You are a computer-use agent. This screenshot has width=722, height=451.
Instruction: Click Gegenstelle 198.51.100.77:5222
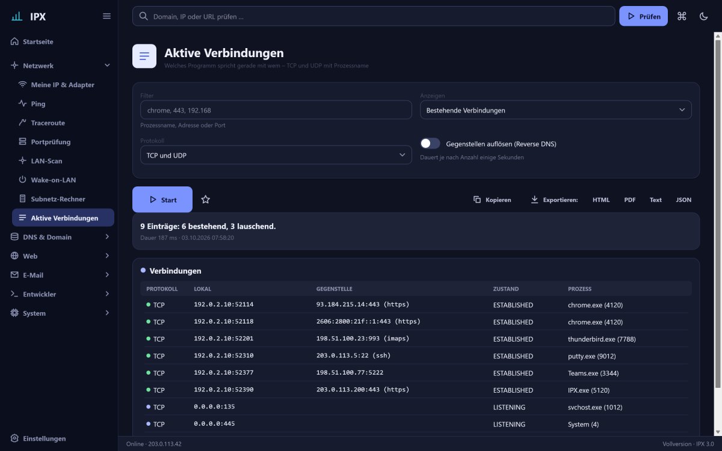[x=350, y=373]
